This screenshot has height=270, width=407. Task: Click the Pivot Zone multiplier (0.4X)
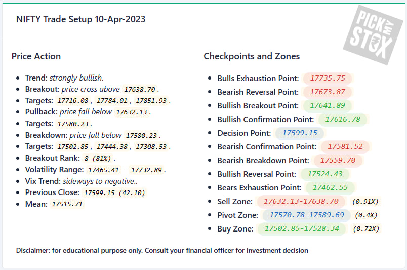(366, 215)
